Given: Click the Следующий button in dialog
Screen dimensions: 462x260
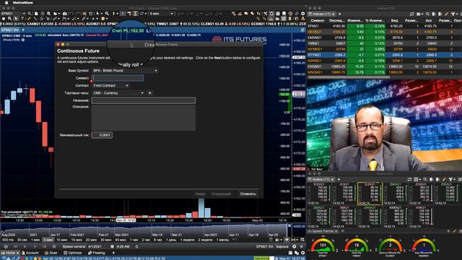Looking at the screenshot, I should tap(221, 194).
